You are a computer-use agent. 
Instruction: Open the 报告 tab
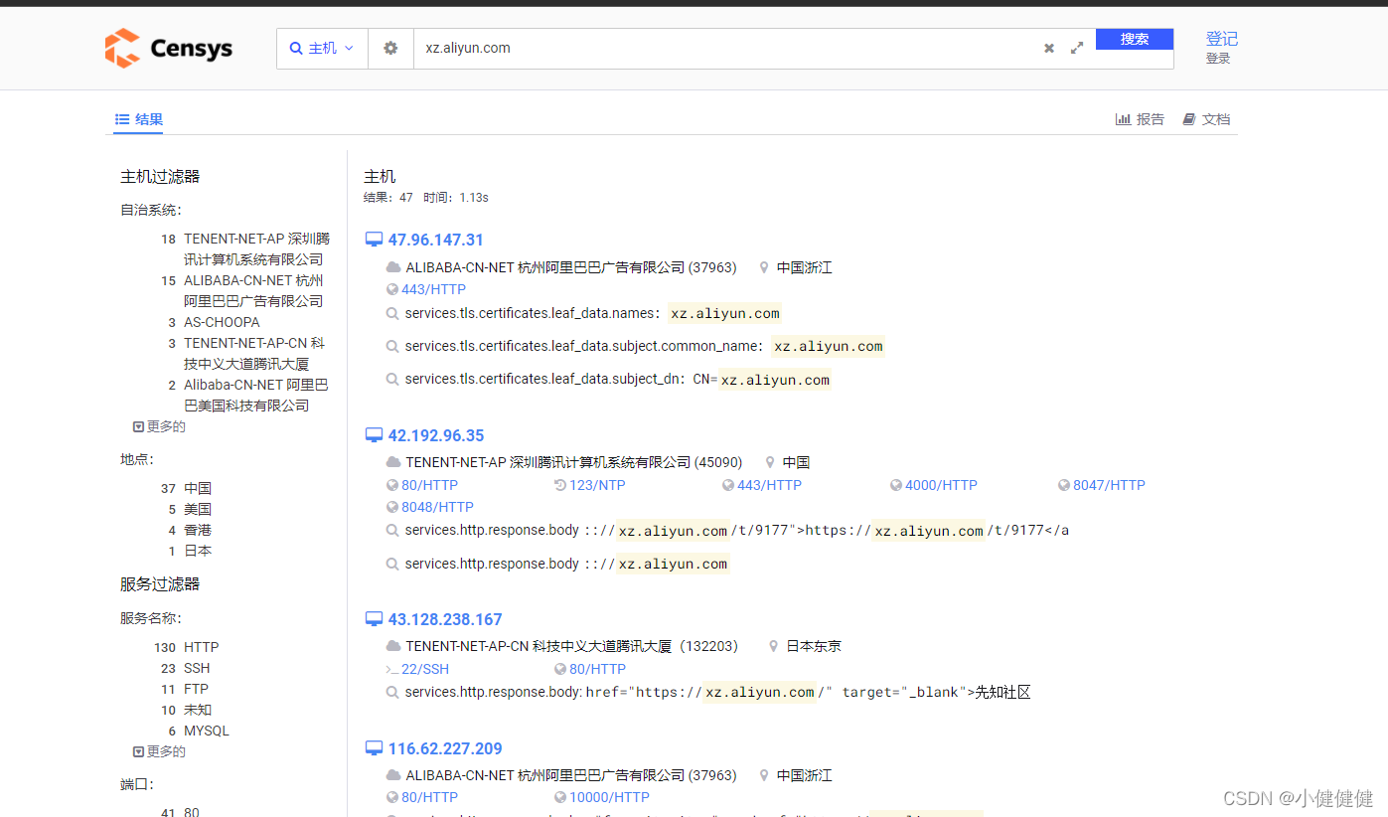pyautogui.click(x=1140, y=119)
